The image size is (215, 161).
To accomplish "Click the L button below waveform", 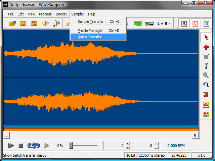I will [6, 136].
